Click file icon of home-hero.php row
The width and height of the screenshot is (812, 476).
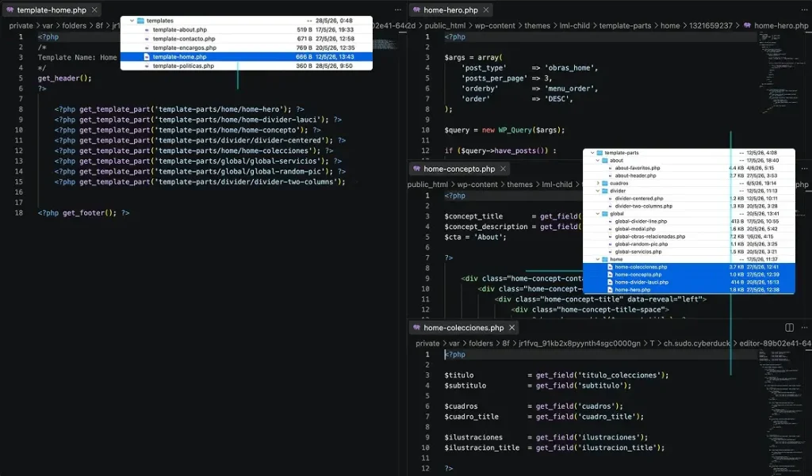point(610,290)
